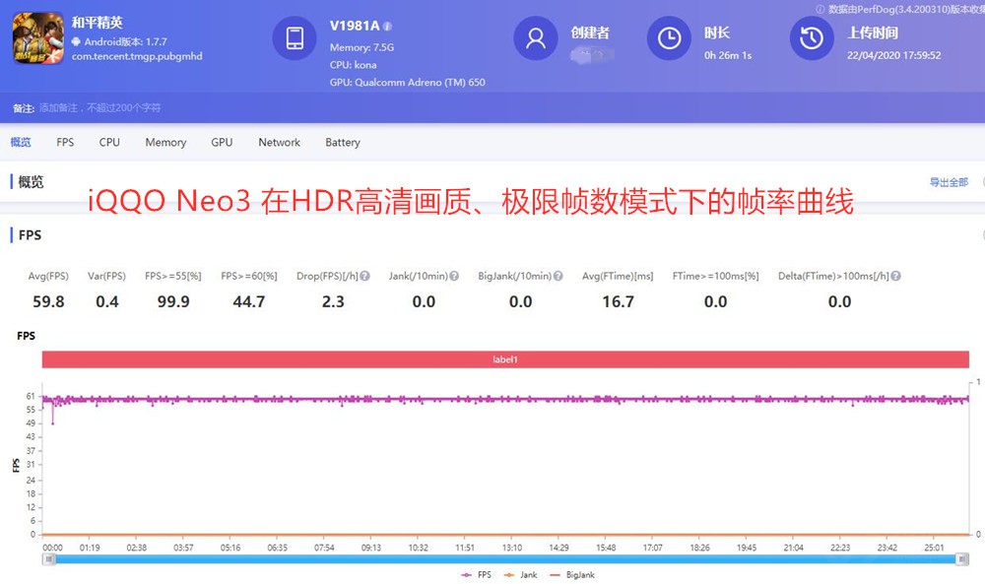Open the CPU tab

point(109,143)
